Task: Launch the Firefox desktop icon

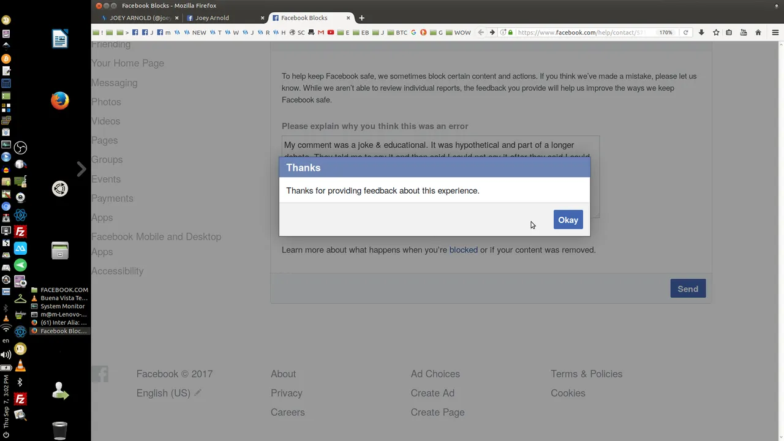Action: click(60, 100)
